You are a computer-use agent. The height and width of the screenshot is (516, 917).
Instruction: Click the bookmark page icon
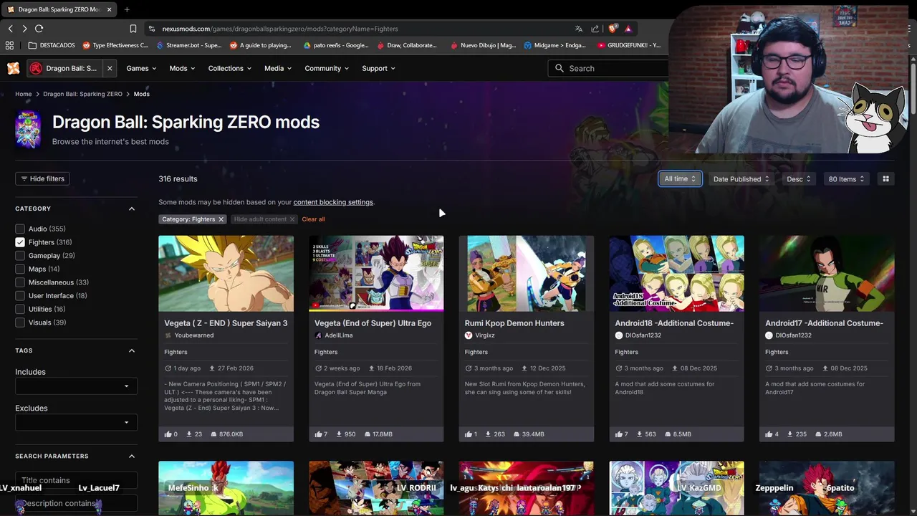pos(133,29)
